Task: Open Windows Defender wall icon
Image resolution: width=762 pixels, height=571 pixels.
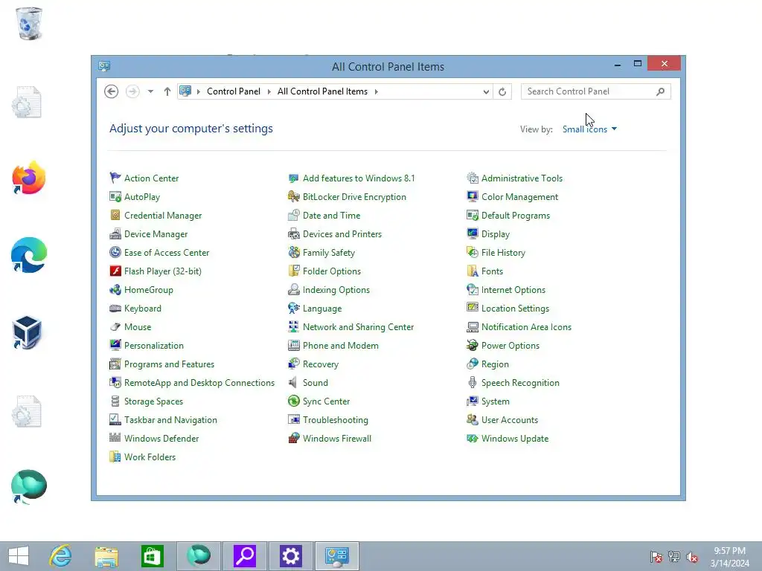Action: [x=115, y=438]
